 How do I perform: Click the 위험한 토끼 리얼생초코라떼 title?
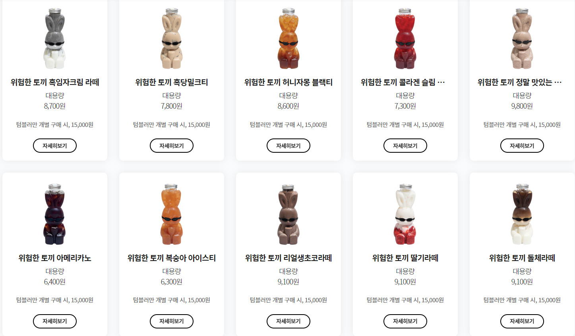coord(288,258)
